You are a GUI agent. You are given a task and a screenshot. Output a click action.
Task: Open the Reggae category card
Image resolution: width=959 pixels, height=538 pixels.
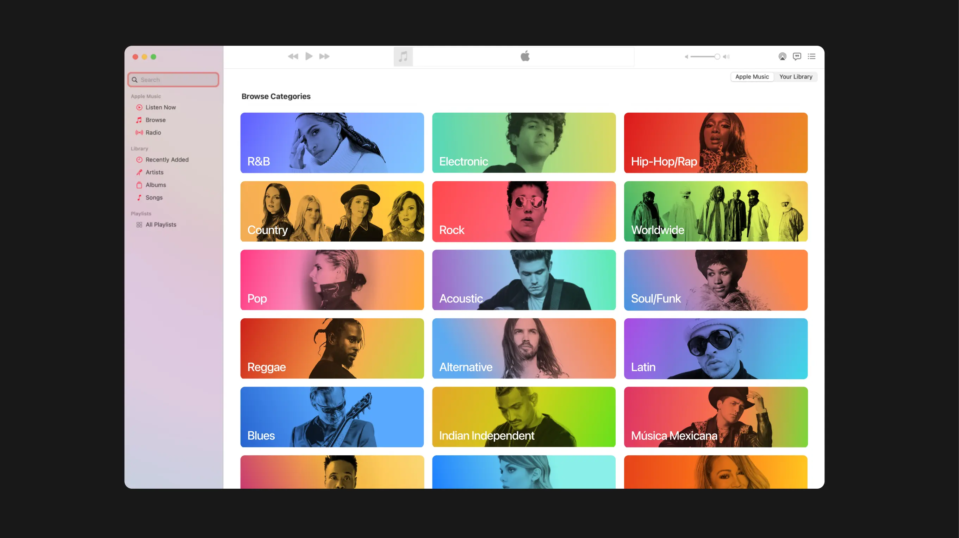332,348
